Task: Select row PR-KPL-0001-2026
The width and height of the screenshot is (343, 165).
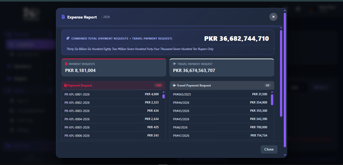Action: pyautogui.click(x=111, y=94)
